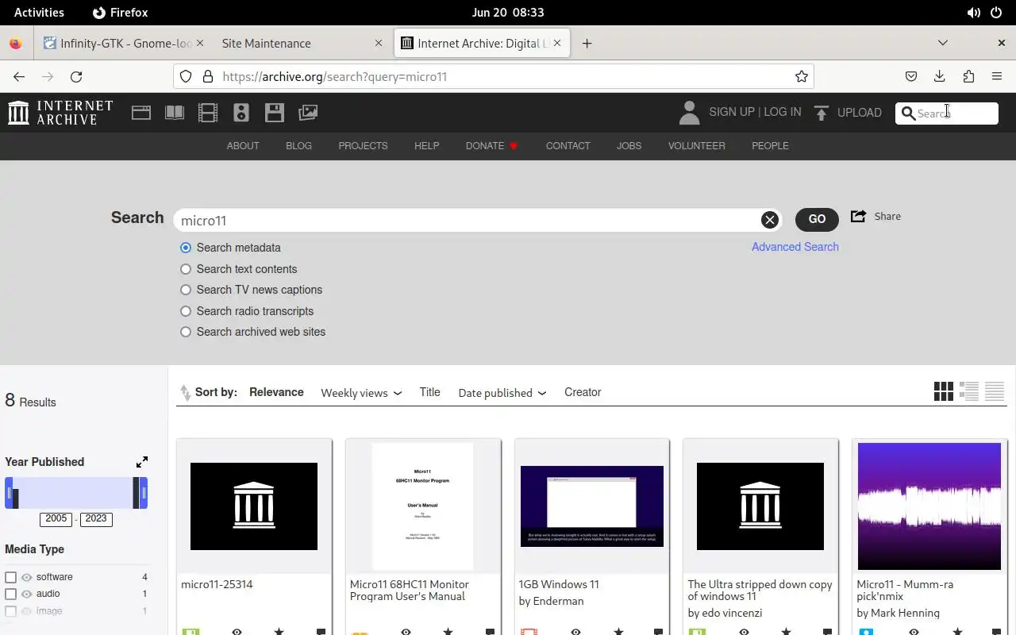Bookmark this page with the star
This screenshot has height=635, width=1016.
click(x=802, y=76)
